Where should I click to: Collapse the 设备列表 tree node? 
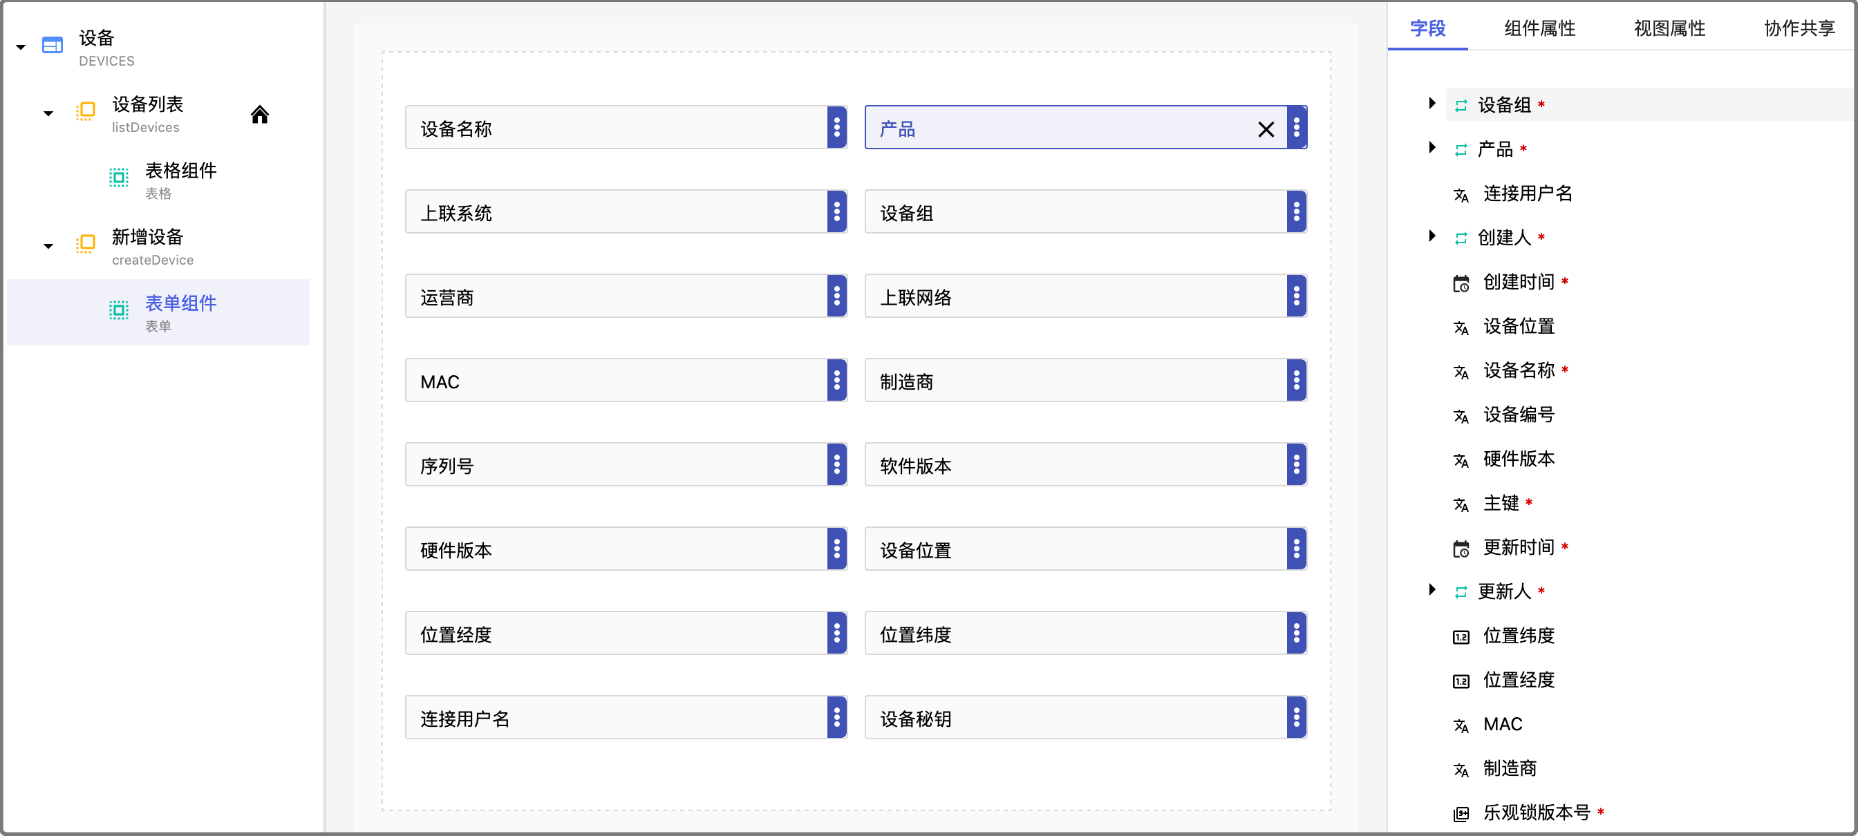point(48,114)
